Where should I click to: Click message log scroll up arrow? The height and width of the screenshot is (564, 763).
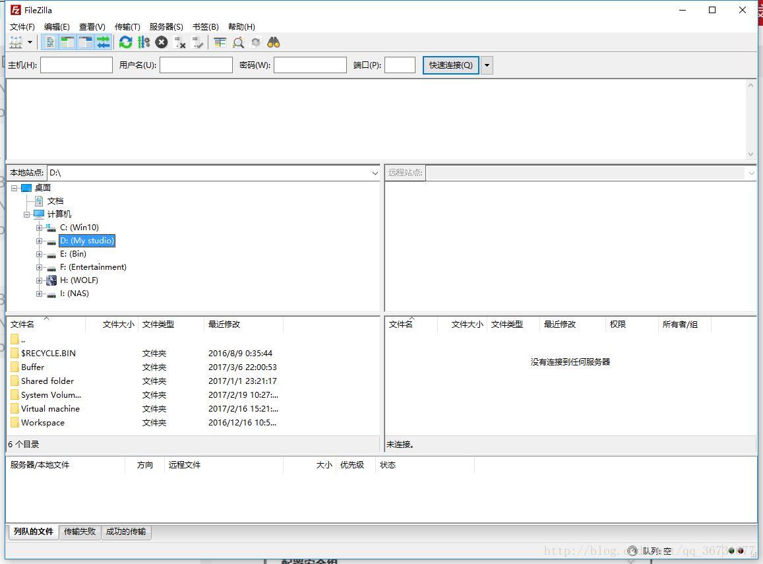click(x=751, y=85)
